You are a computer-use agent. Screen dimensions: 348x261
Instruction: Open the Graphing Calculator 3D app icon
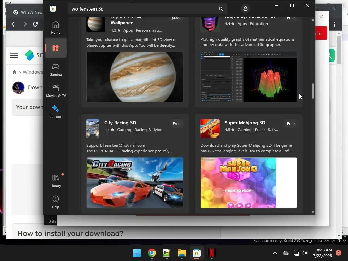tap(210, 24)
